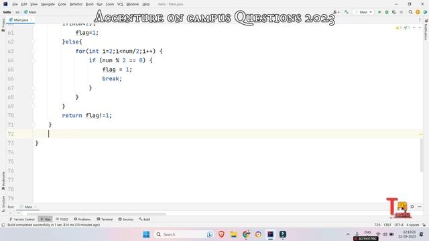Run with coverage icon in toolbar
The height and width of the screenshot is (241, 429).
(394, 12)
